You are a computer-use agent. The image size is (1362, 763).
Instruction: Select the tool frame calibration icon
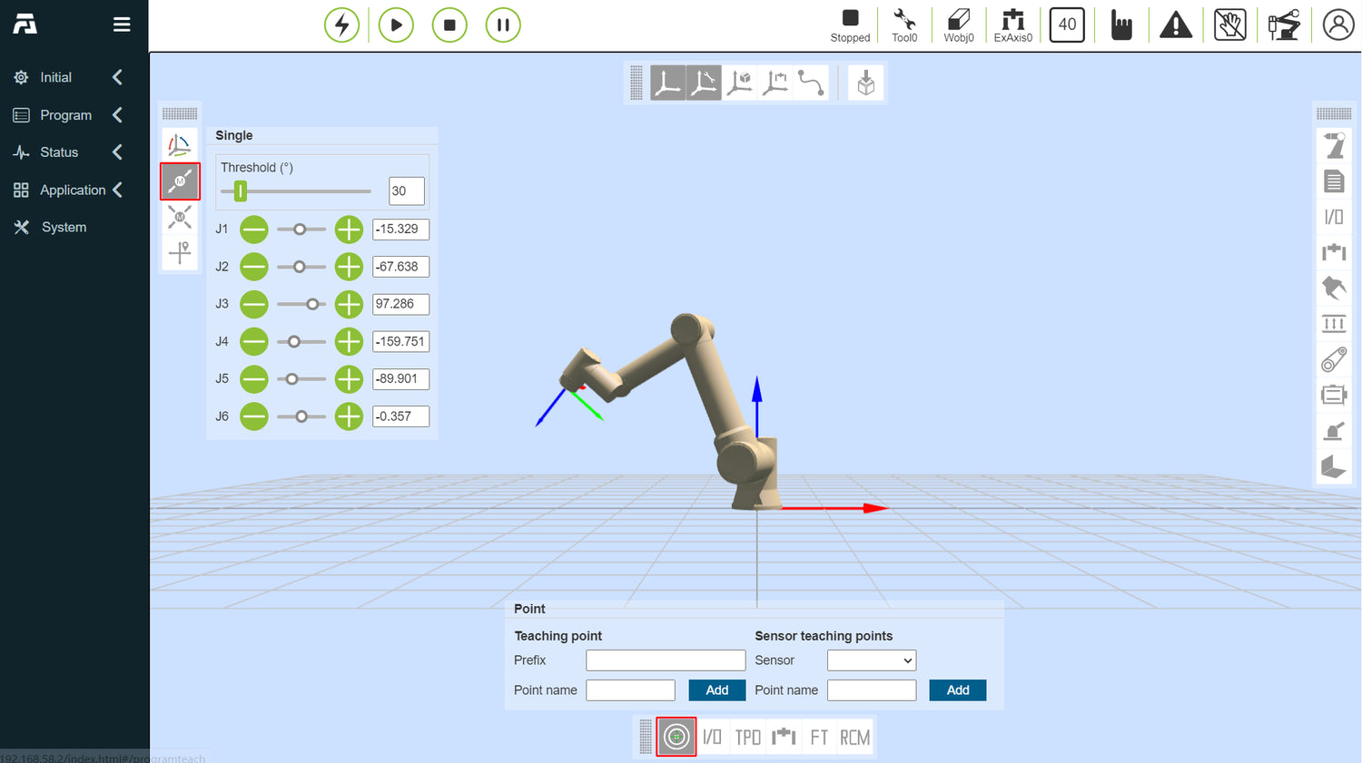705,83
